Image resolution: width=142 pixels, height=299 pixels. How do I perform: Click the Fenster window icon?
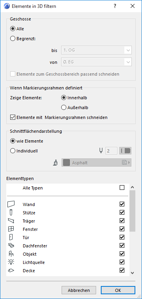11,229
